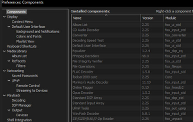Open Shell Integration page

click(x=20, y=120)
